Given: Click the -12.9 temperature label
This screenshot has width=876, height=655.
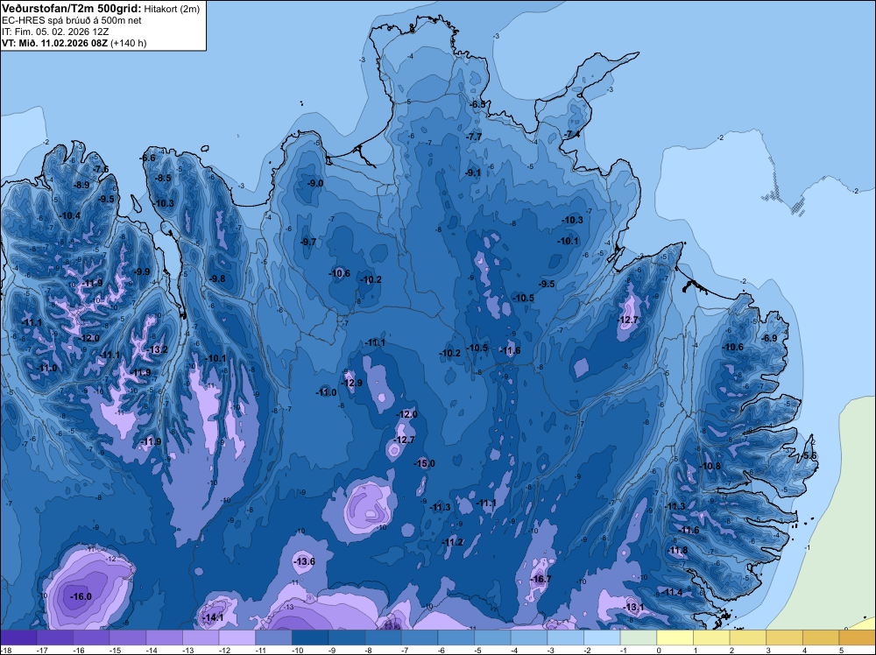Looking at the screenshot, I should tap(351, 383).
